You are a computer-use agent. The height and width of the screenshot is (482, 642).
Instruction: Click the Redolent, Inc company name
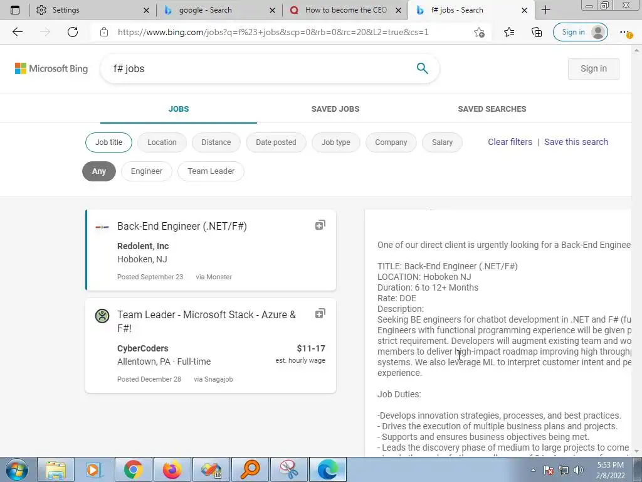pos(143,246)
